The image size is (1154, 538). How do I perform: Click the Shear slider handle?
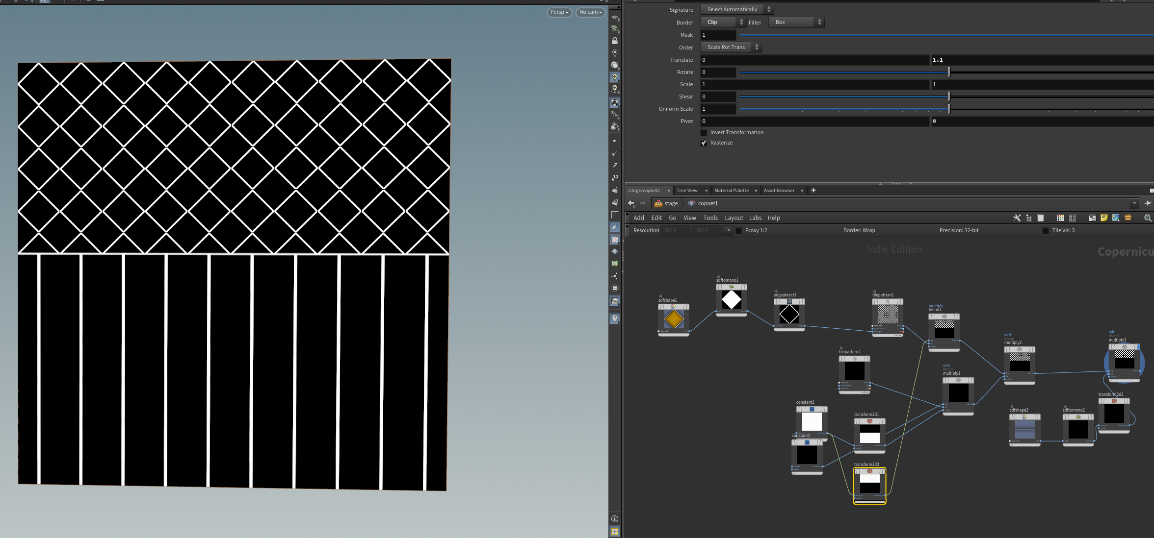[949, 97]
